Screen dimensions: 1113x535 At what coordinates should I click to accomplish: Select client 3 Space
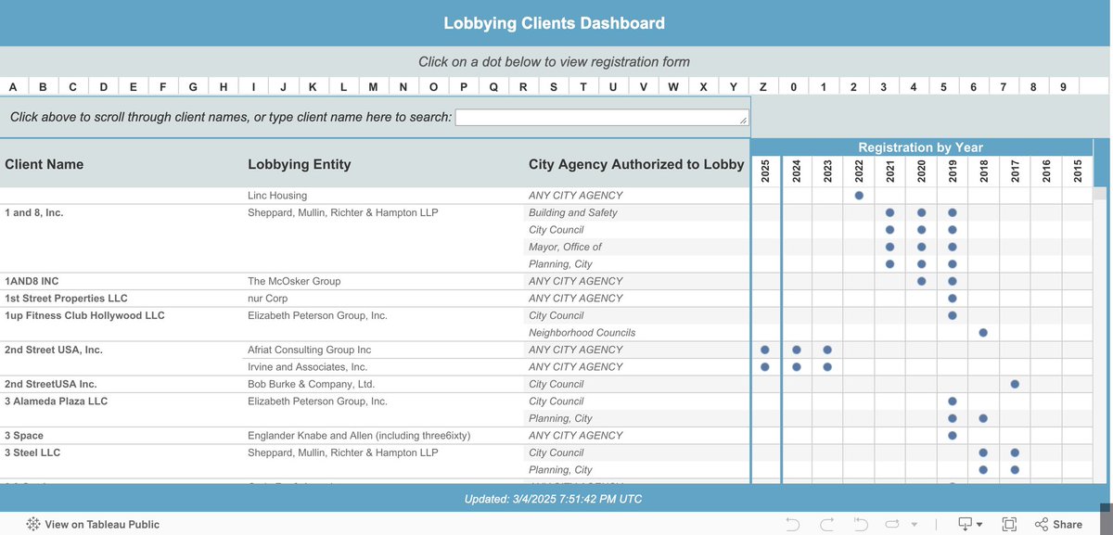click(24, 436)
